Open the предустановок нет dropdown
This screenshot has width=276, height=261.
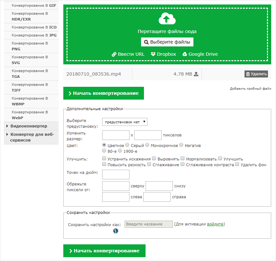(x=125, y=122)
